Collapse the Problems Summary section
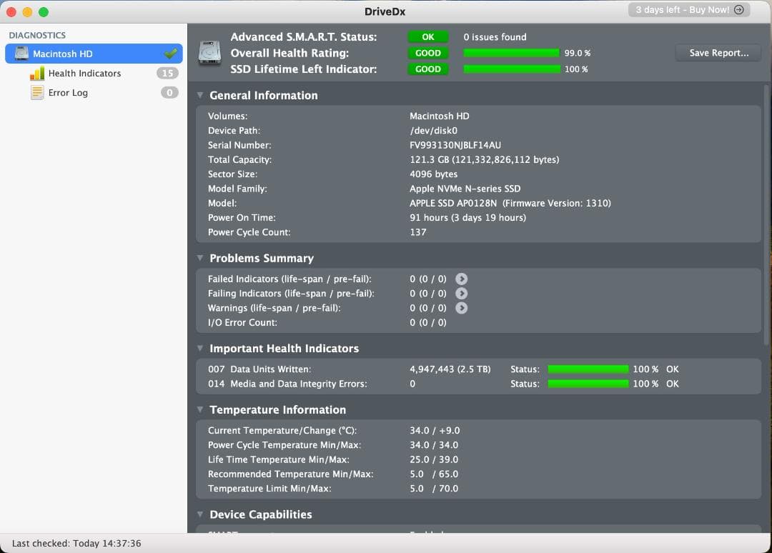Viewport: 772px width, 553px height. (199, 258)
